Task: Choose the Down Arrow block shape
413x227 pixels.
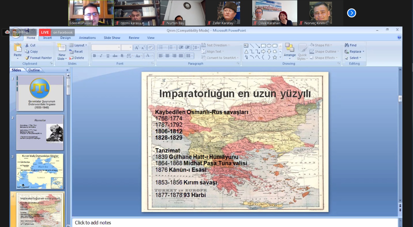Action: [269, 52]
